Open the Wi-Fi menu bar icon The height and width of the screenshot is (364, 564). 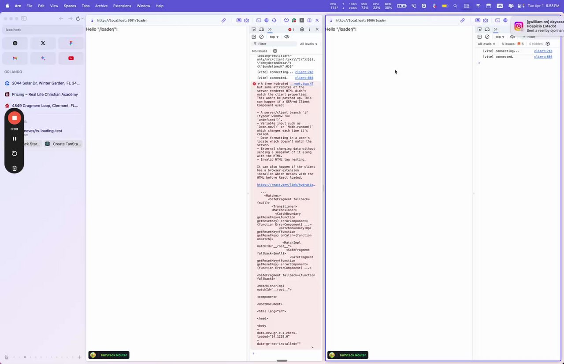(x=478, y=6)
